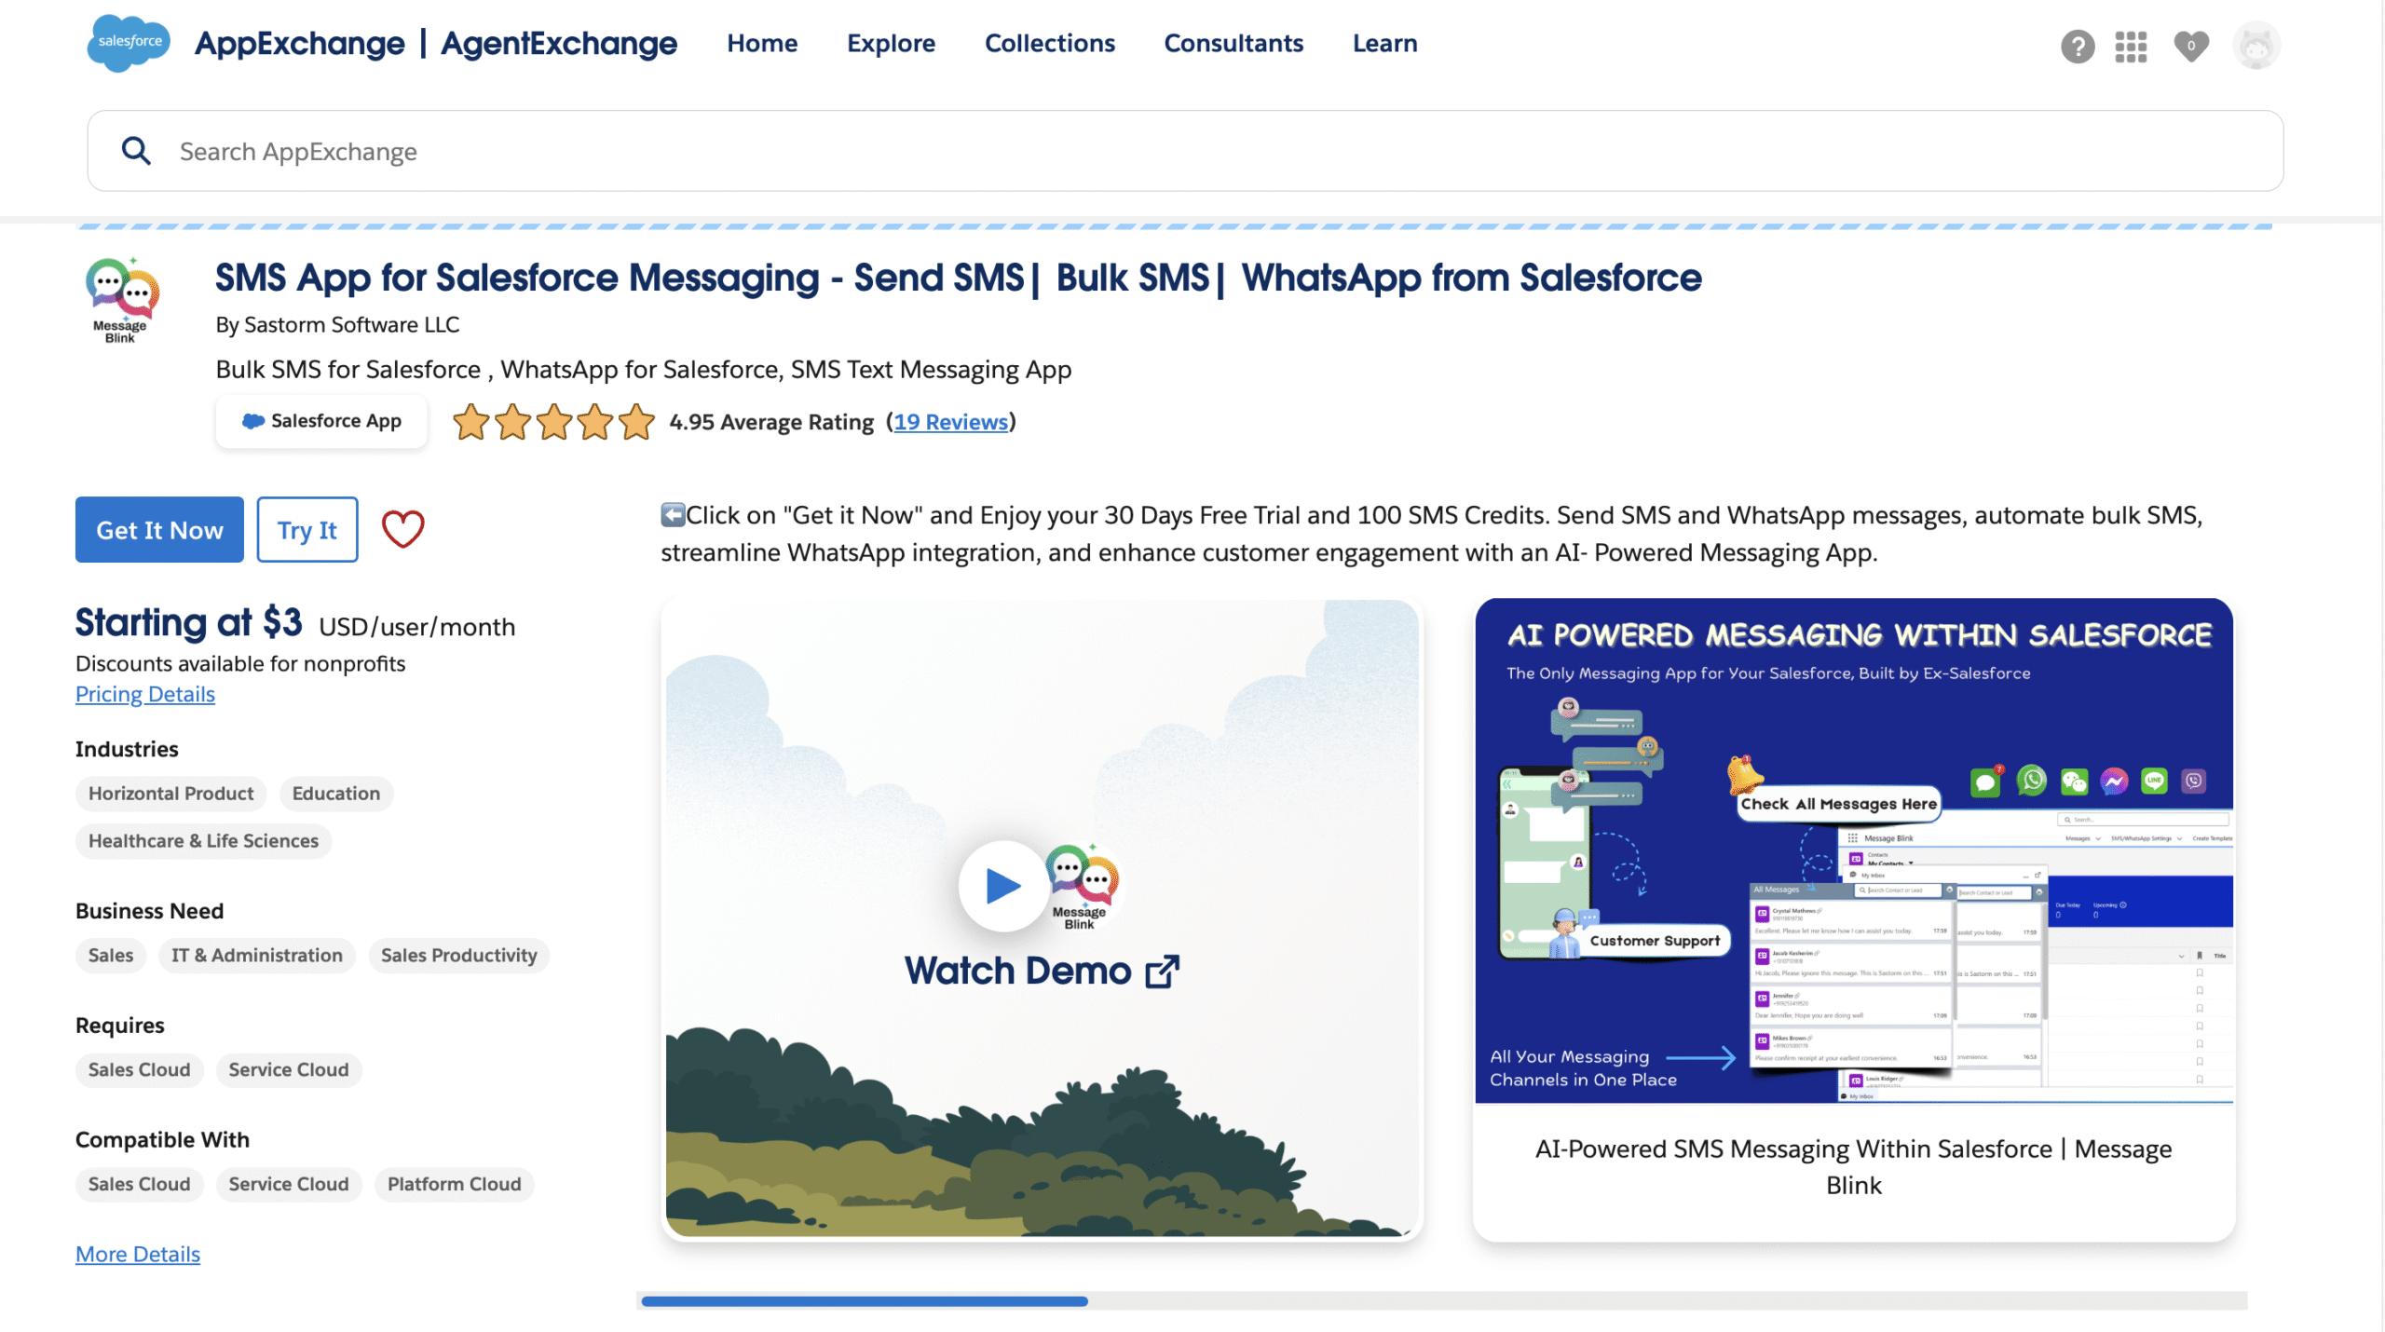Viewport: 2385px width, 1332px height.
Task: Open the Learn menu
Action: pyautogui.click(x=1384, y=43)
